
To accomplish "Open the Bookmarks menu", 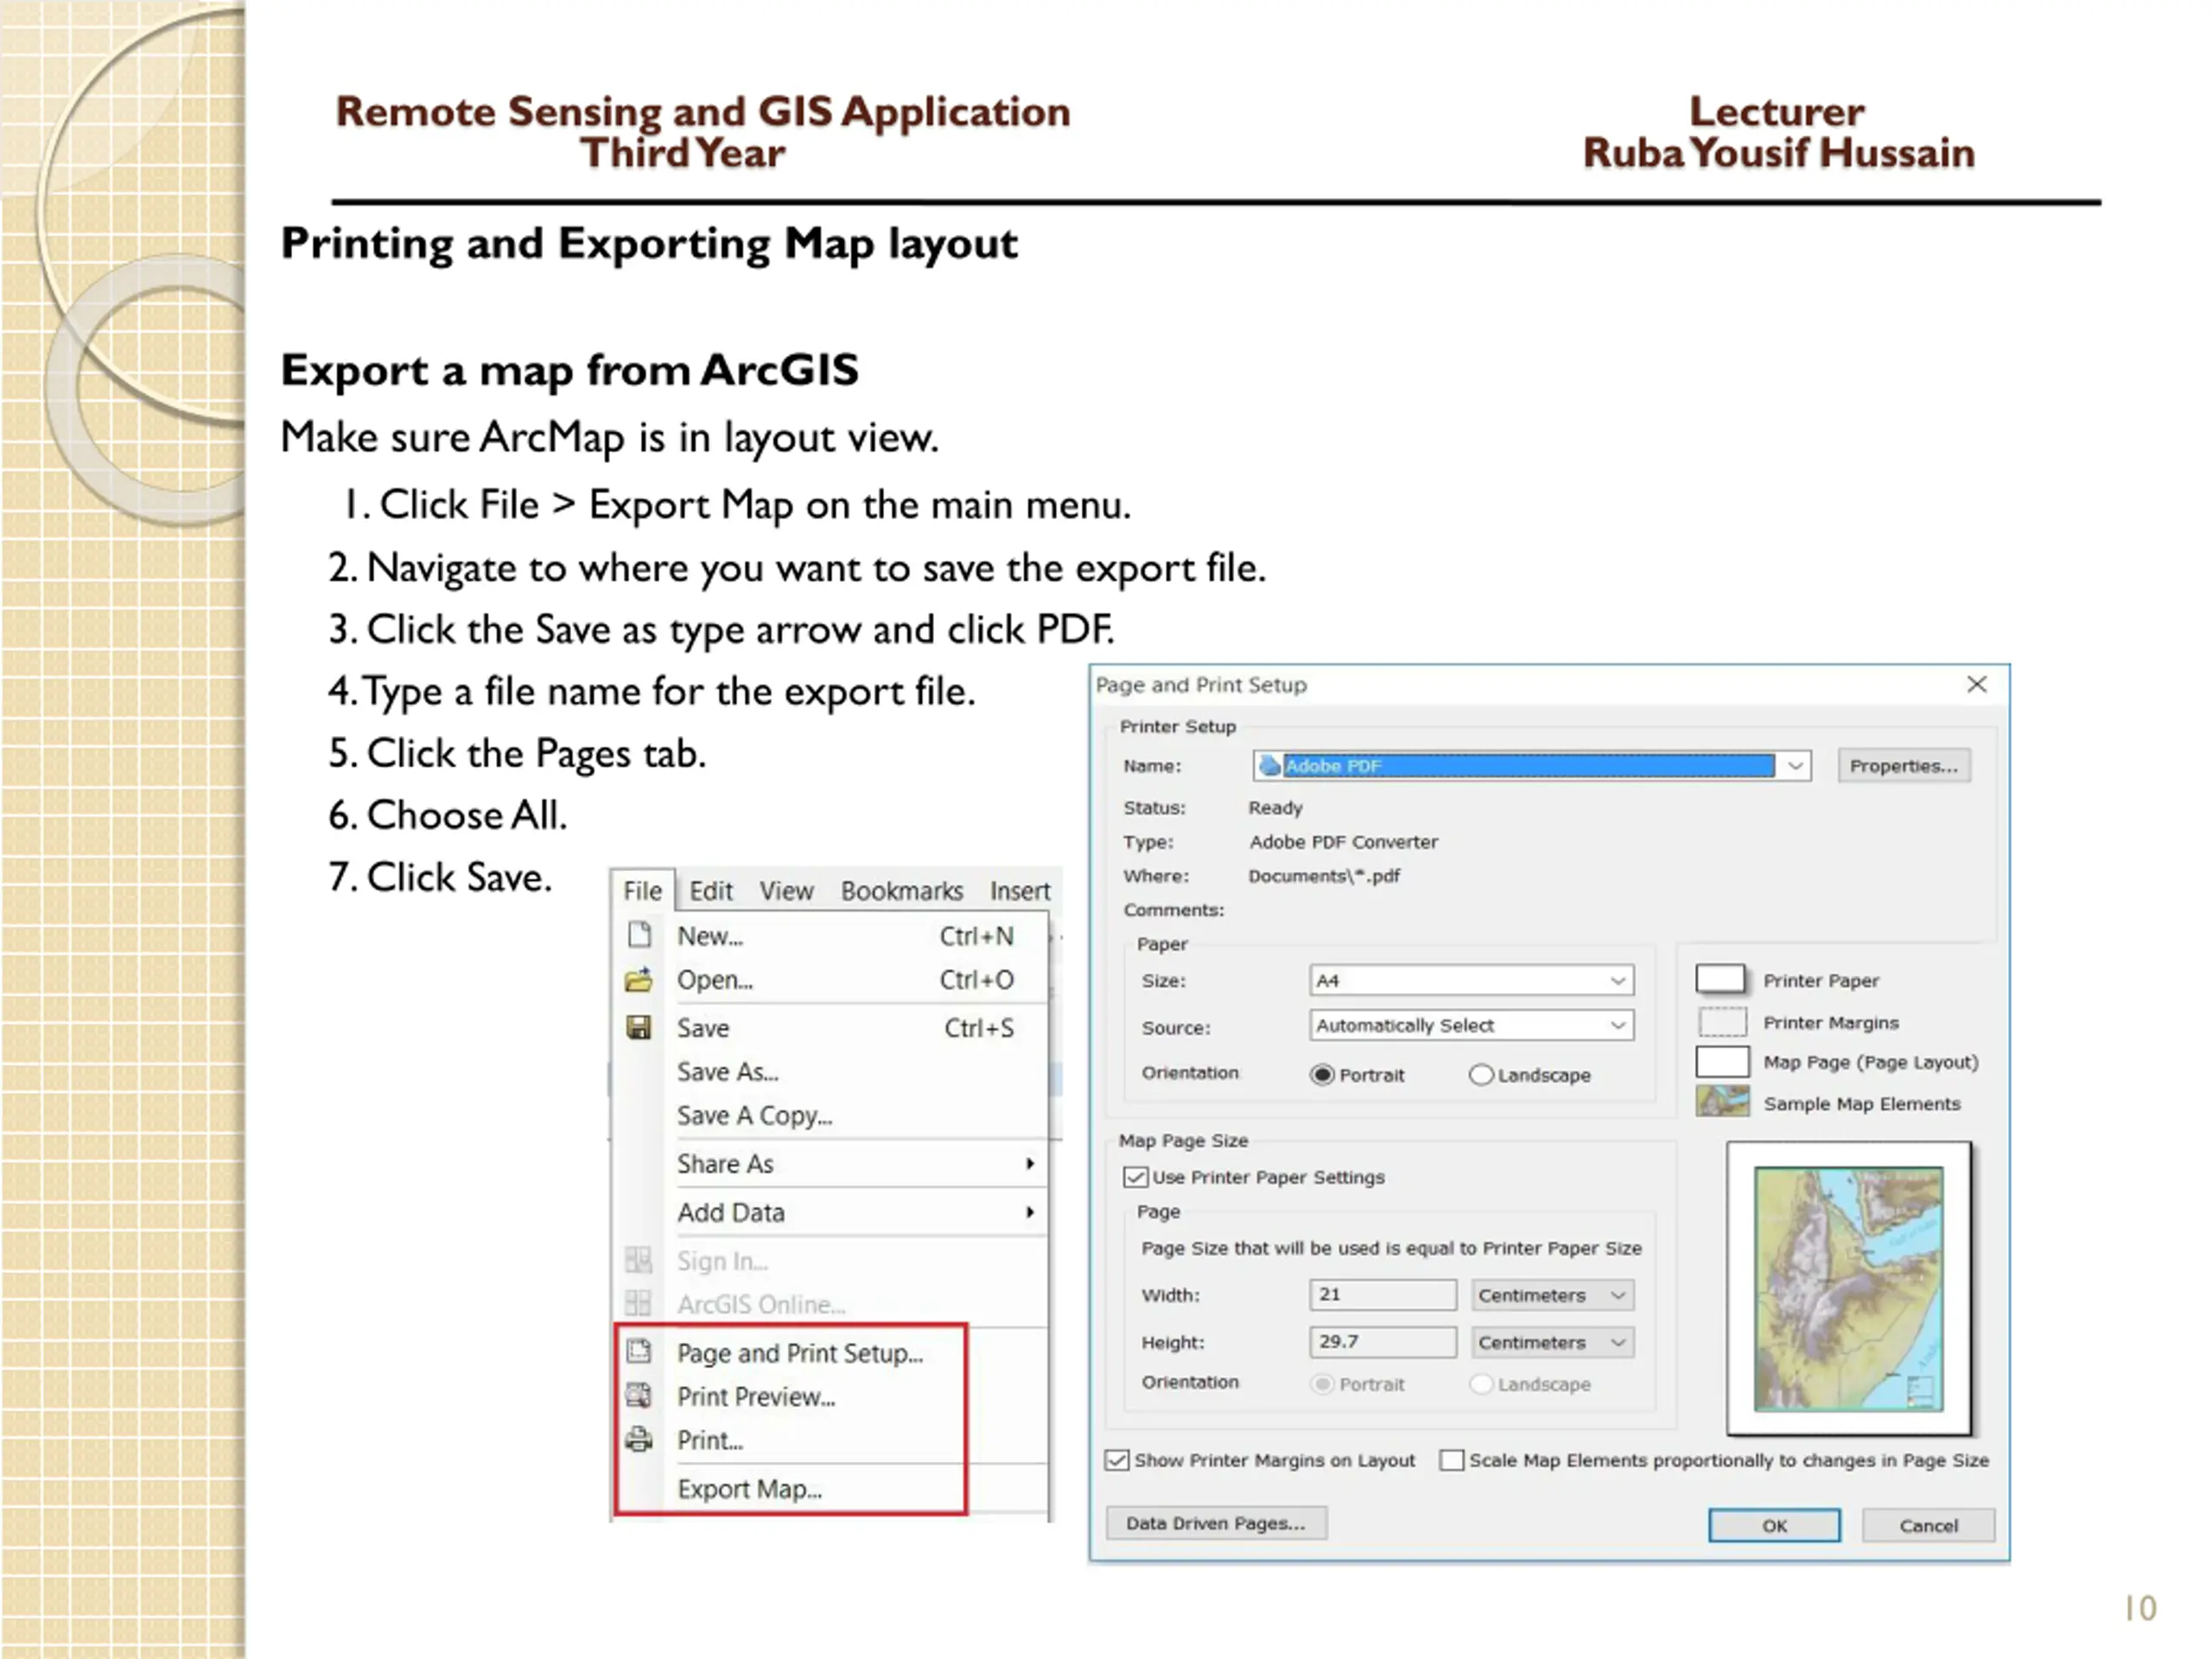I will tap(901, 890).
